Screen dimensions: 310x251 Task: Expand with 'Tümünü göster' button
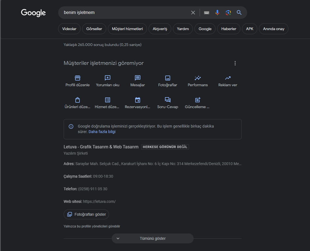153,238
